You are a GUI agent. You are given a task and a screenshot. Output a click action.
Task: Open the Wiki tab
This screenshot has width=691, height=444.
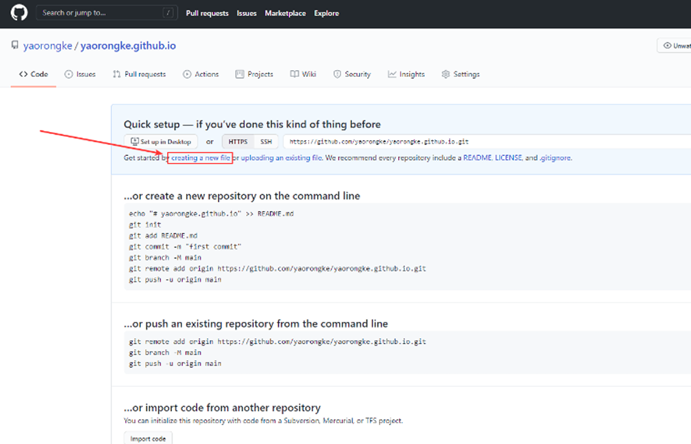click(x=303, y=74)
